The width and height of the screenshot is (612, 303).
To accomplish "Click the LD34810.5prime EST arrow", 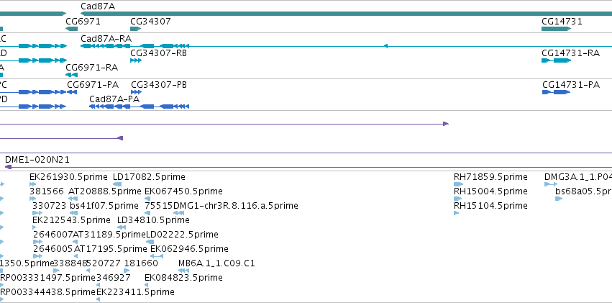I will click(x=122, y=227).
